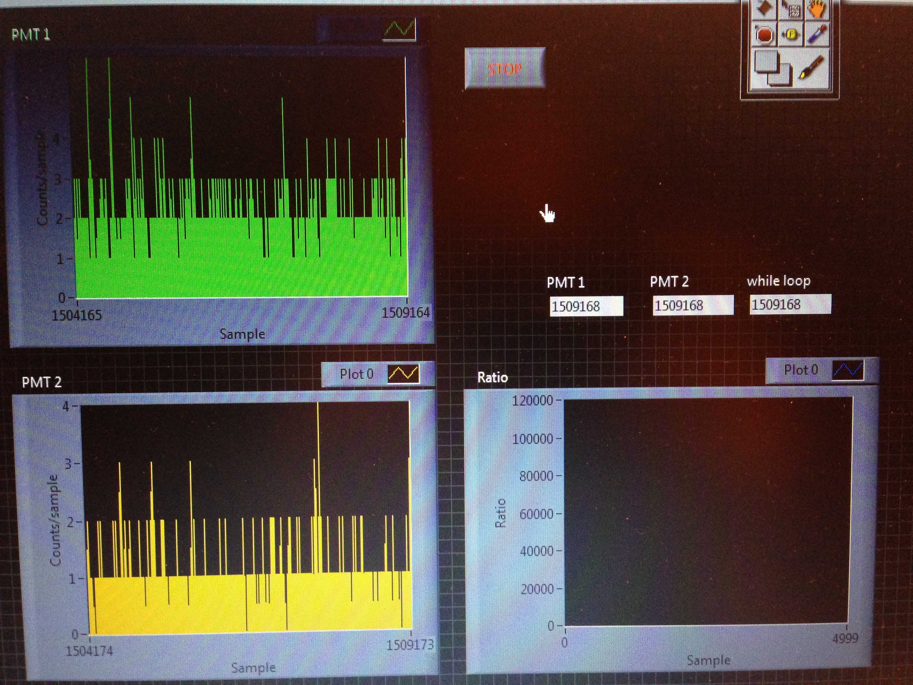Select the red Breakpoint tool

764,35
